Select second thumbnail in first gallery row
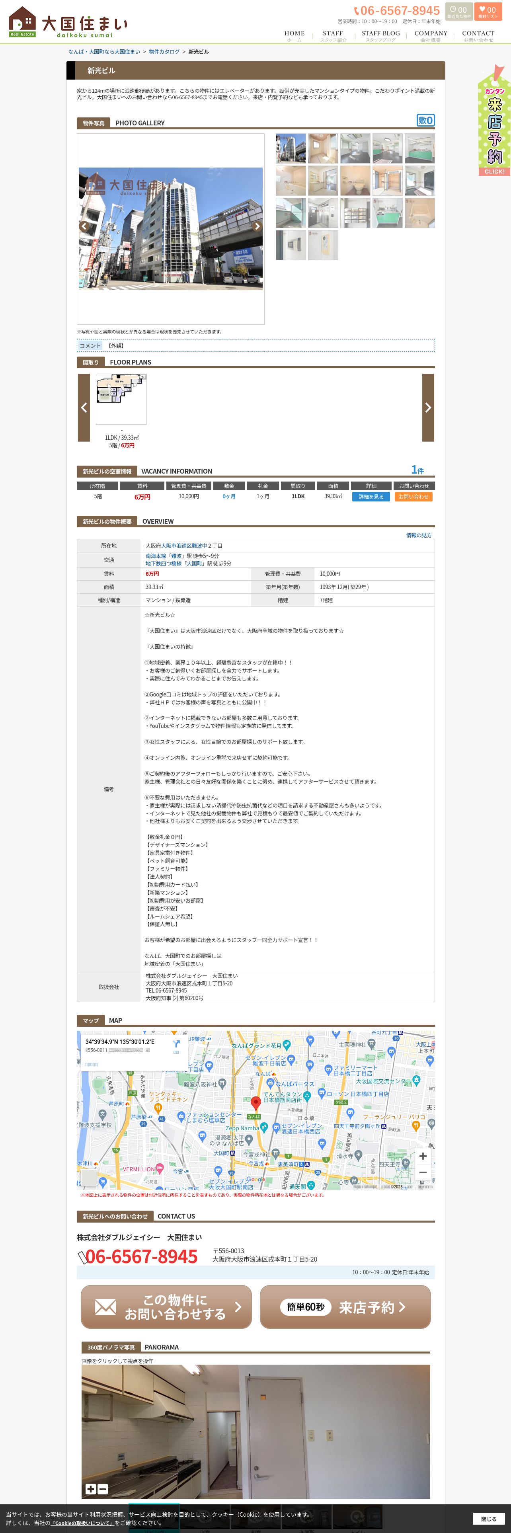This screenshot has height=1533, width=511. (323, 148)
